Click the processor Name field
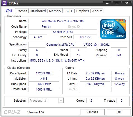 63,21
